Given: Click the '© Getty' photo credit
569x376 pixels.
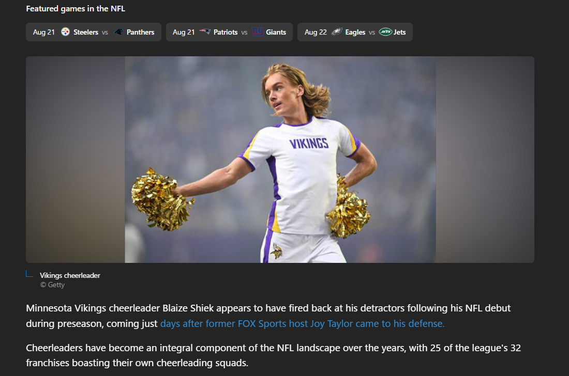Looking at the screenshot, I should (x=53, y=285).
